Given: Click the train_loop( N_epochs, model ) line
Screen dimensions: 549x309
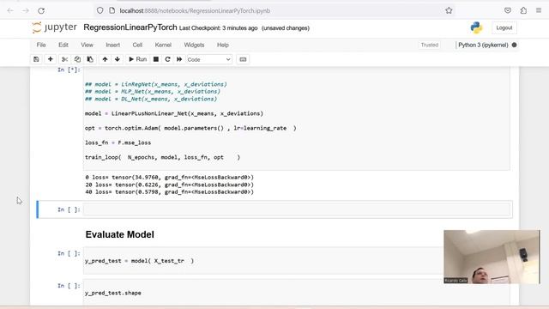Looking at the screenshot, I should pyautogui.click(x=162, y=157).
